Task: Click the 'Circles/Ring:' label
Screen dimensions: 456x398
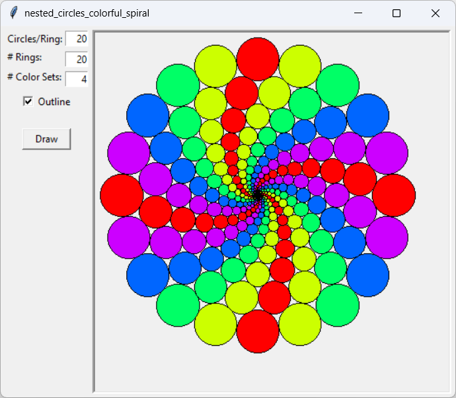Action: pos(35,39)
